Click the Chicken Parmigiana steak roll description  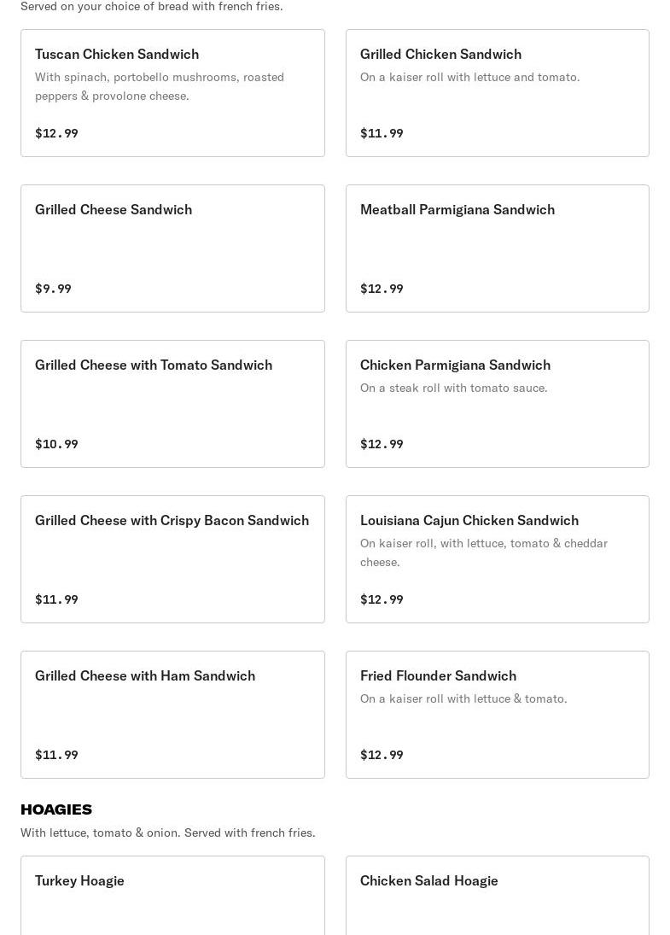pyautogui.click(x=454, y=388)
